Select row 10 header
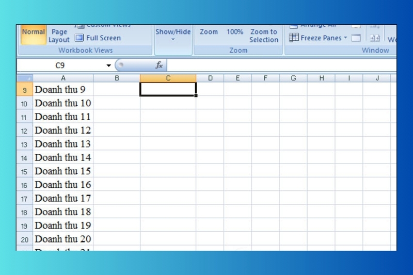 coord(24,103)
